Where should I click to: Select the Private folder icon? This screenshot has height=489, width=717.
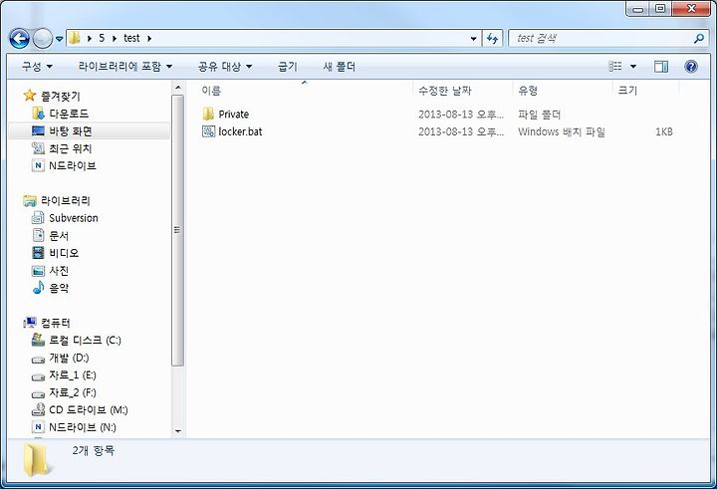click(x=208, y=114)
